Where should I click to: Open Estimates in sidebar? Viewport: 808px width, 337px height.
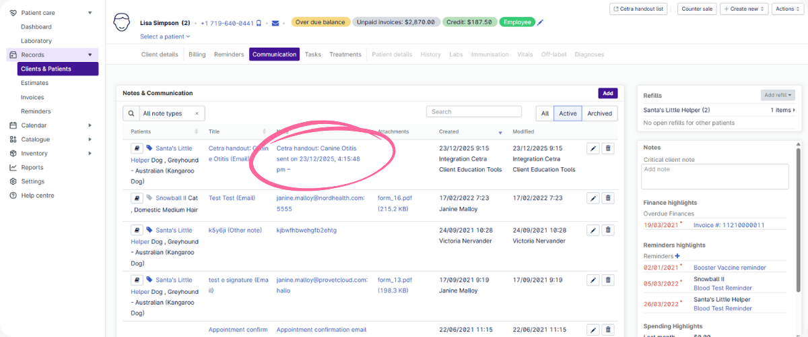coord(34,83)
